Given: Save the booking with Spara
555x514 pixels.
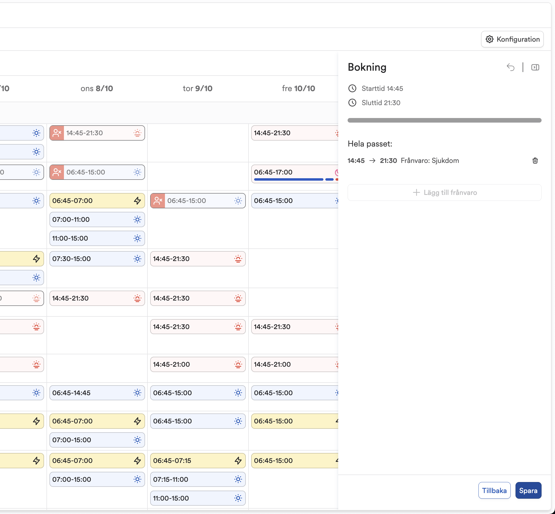Looking at the screenshot, I should pos(528,490).
